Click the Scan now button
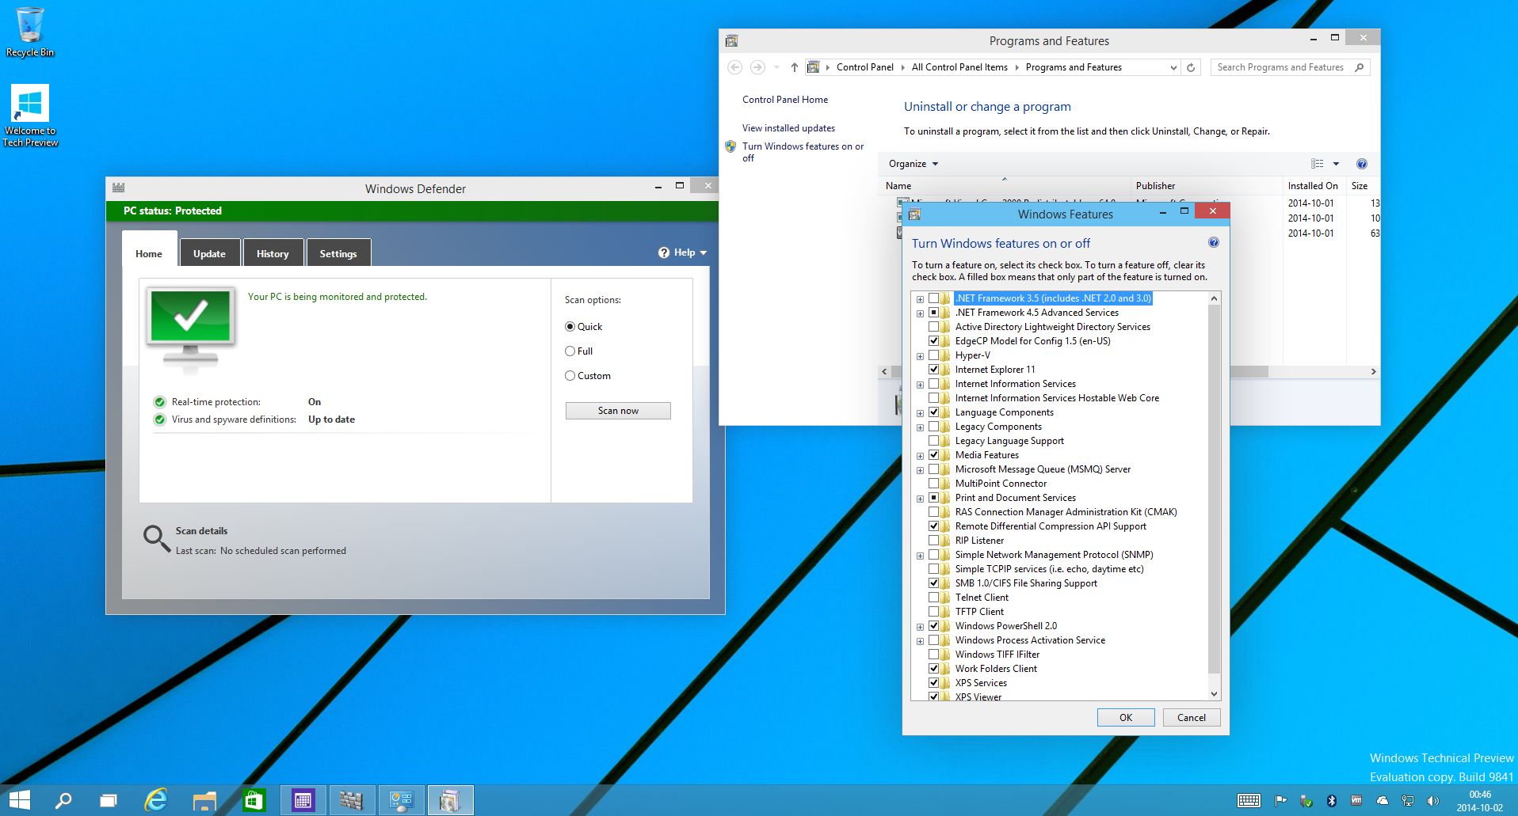 tap(618, 411)
